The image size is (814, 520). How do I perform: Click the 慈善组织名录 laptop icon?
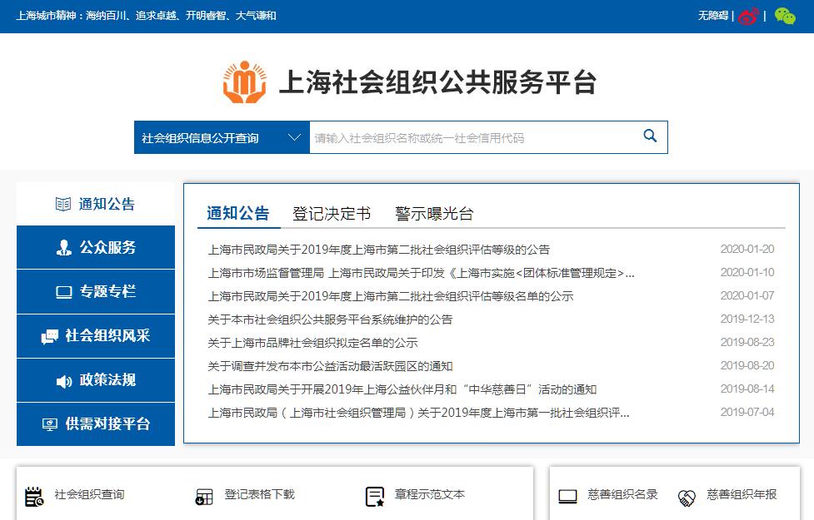coord(567,497)
